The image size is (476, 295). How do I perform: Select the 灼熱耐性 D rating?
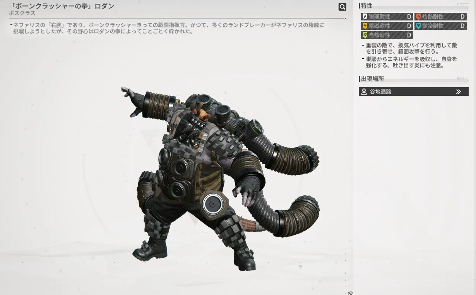click(x=462, y=17)
